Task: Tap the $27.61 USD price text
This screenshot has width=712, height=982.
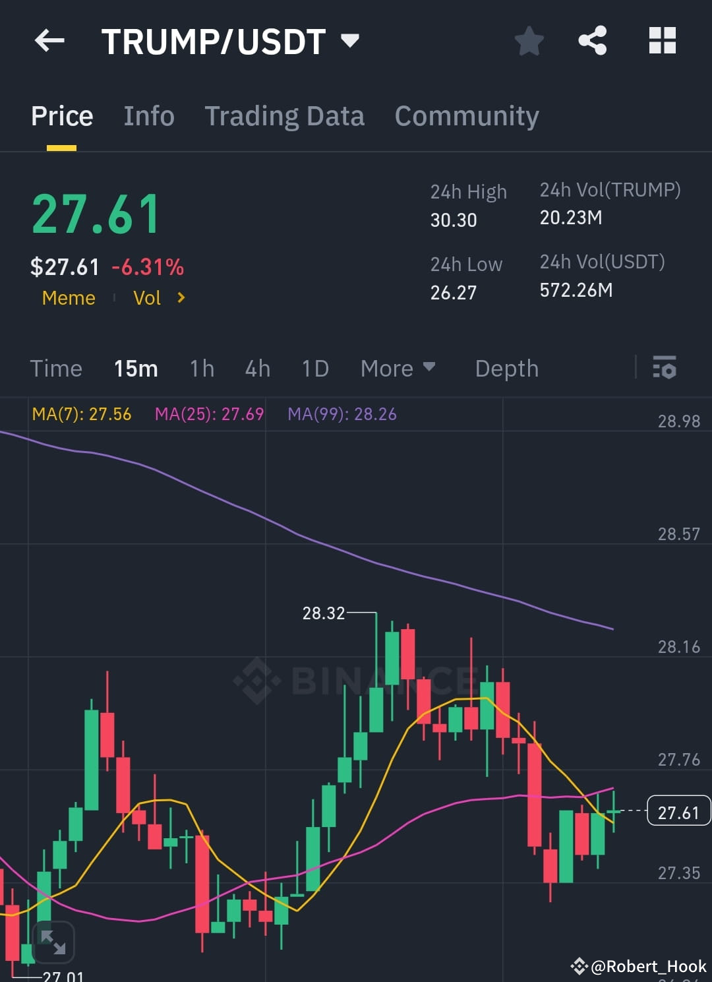Action: point(65,267)
